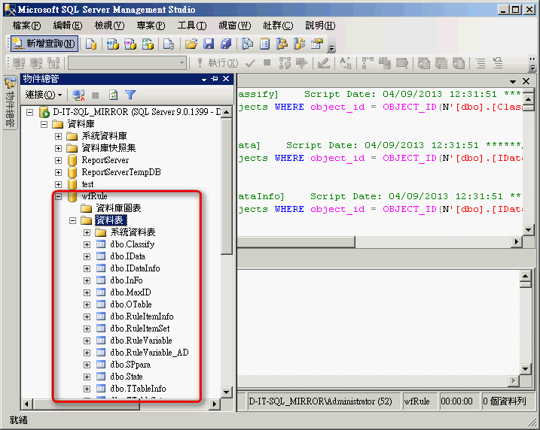Click the results pane scroll down arrow
This screenshot has width=540, height=430.
[x=525, y=370]
